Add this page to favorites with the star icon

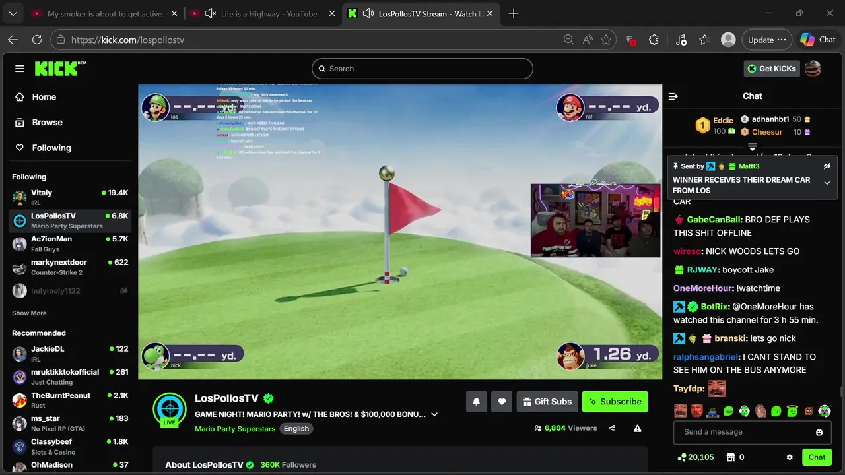(606, 40)
